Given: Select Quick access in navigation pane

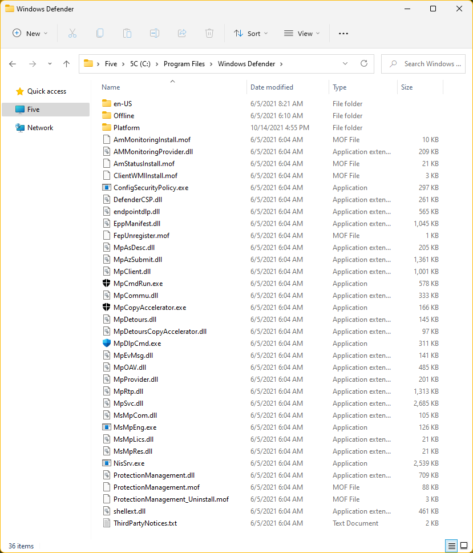Looking at the screenshot, I should coord(46,91).
